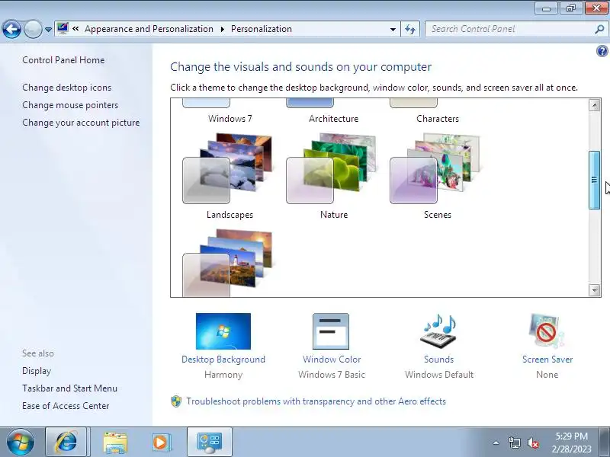Click the network tray icon
The width and height of the screenshot is (610, 457).
514,443
